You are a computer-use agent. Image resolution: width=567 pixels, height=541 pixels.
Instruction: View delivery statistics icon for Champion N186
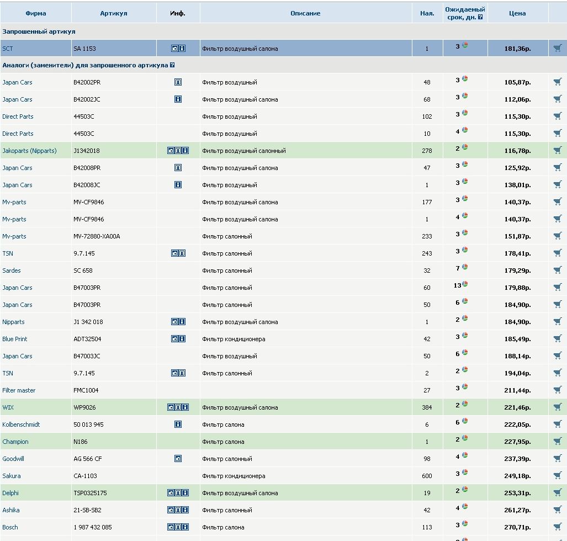pos(465,438)
